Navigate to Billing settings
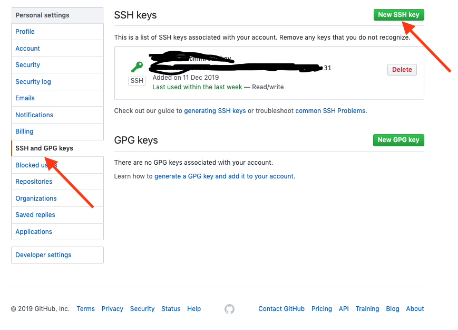Screen dimensions: 458x330 tap(24, 131)
